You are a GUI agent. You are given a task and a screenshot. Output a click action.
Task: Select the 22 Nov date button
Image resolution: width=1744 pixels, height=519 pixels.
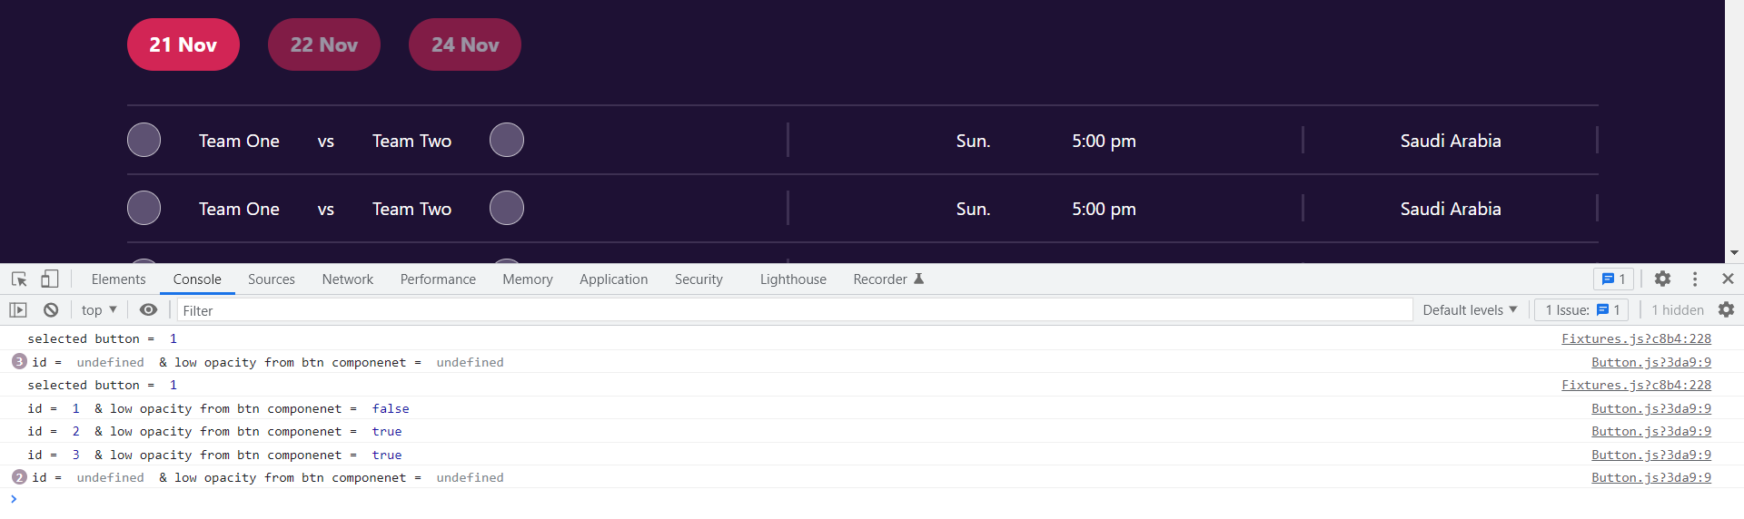pyautogui.click(x=324, y=44)
